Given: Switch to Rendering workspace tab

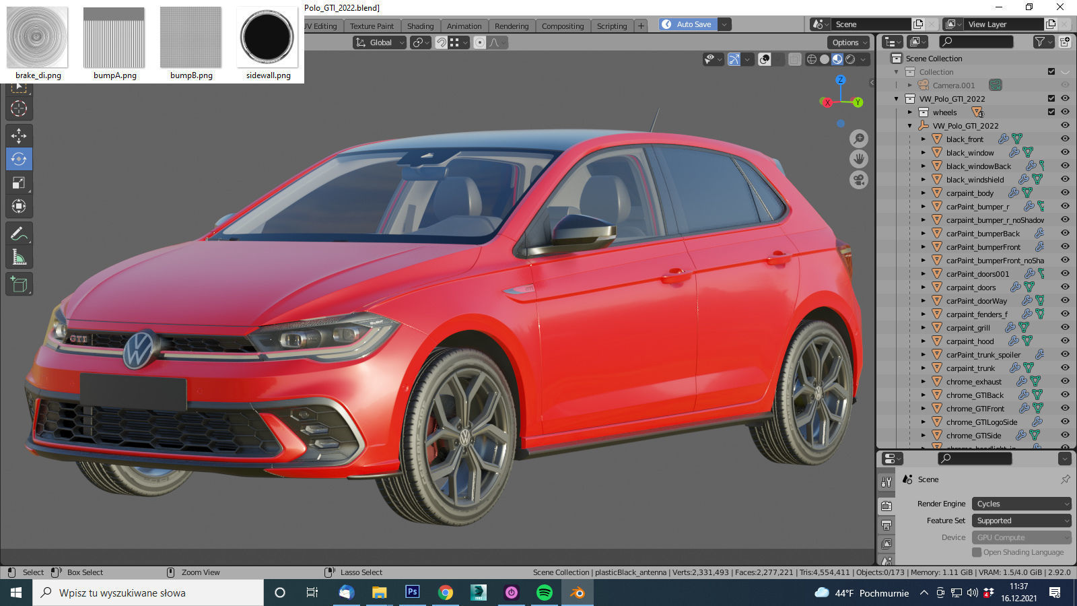Looking at the screenshot, I should coord(512,26).
